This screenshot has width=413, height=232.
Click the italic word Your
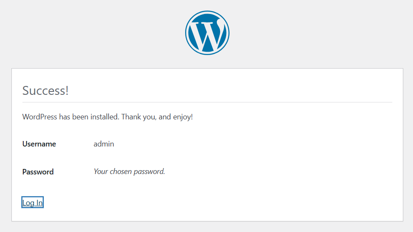[101, 171]
